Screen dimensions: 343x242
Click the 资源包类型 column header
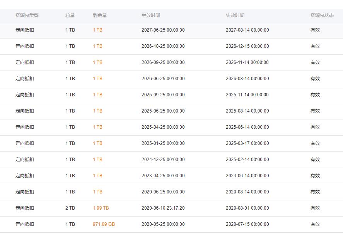click(x=27, y=15)
